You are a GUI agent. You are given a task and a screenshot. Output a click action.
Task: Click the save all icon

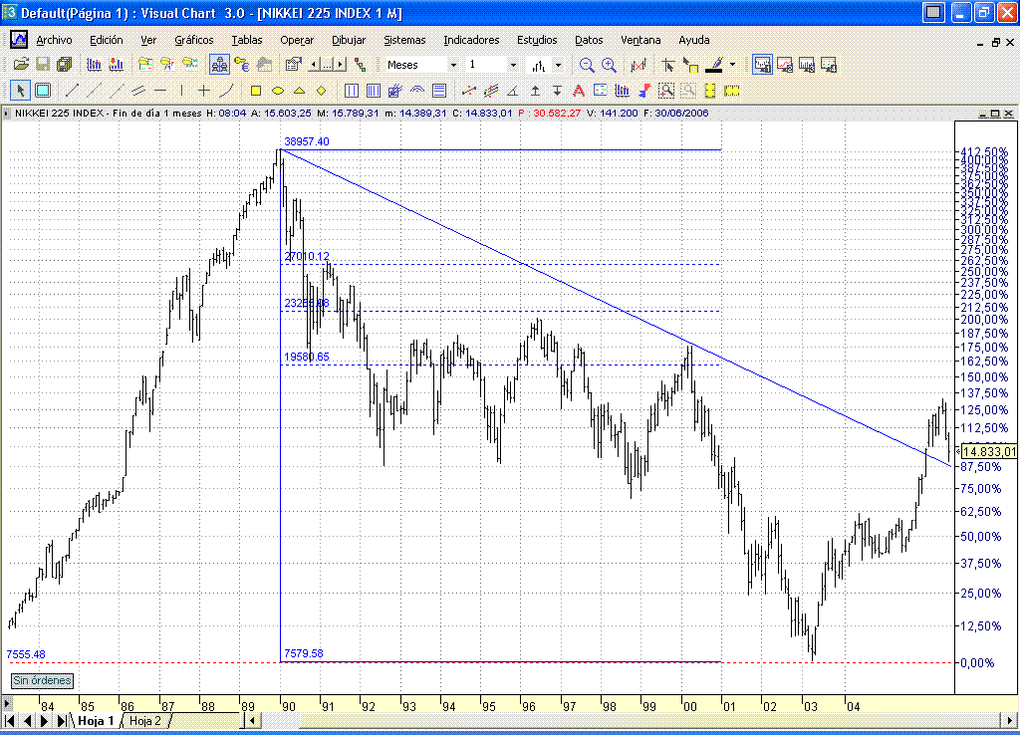coord(65,65)
